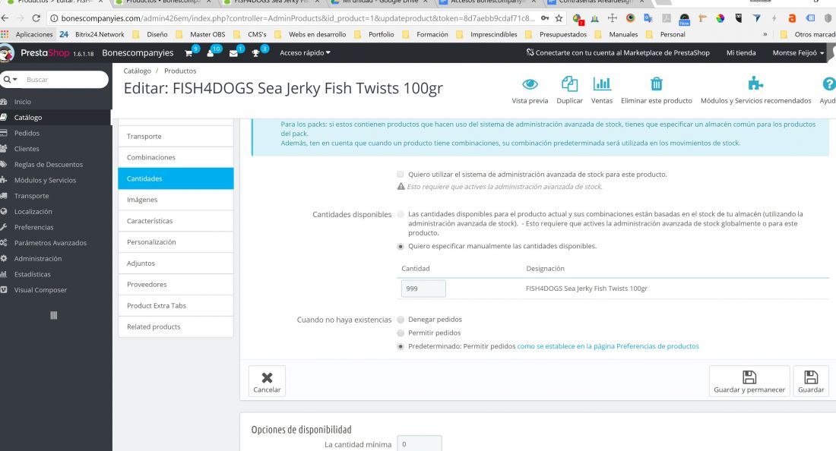
Task: Click the orange letter 'a' extension icon
Action: click(792, 18)
